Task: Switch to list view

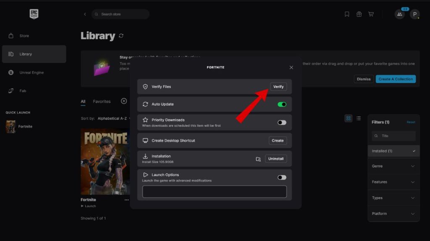Action: 359,118
